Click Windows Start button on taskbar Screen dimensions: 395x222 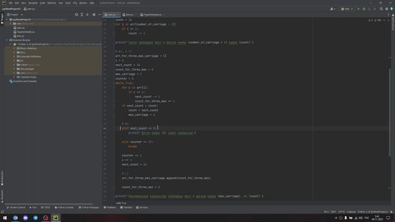click(x=5, y=218)
